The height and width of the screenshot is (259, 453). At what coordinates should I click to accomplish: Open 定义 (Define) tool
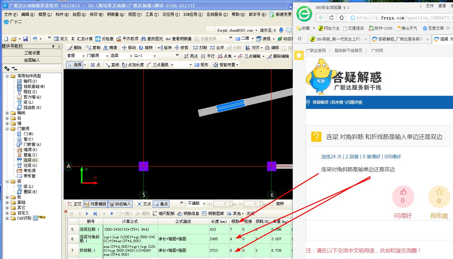[61, 39]
